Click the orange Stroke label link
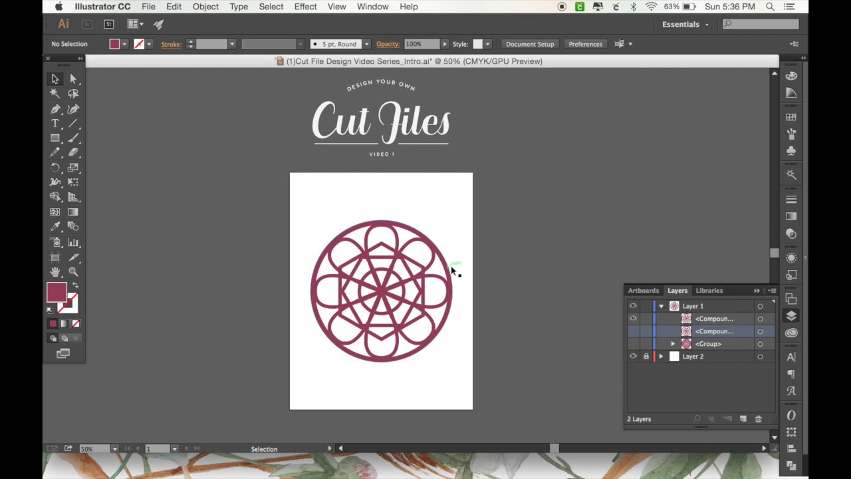This screenshot has height=479, width=851. (171, 45)
